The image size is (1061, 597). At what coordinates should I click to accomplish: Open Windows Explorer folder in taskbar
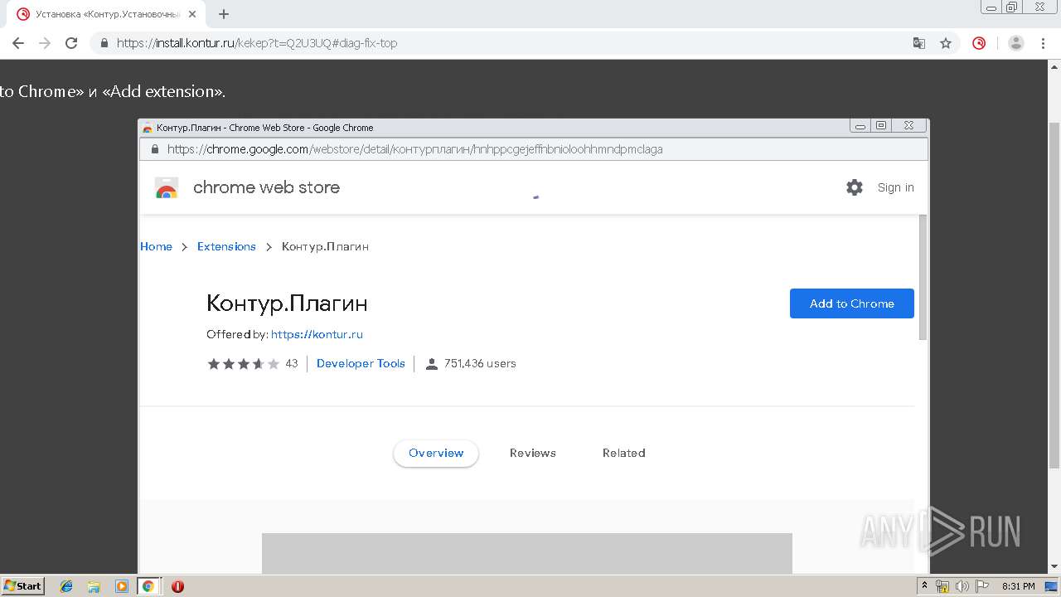click(94, 586)
